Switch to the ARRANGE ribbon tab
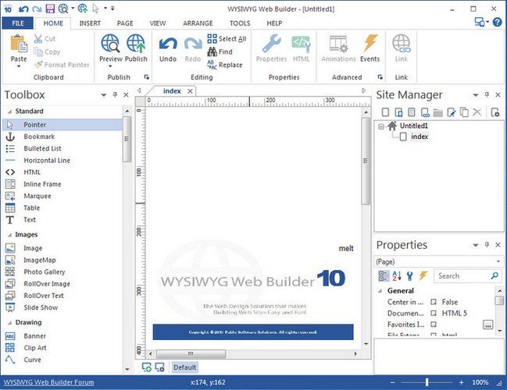This screenshot has height=390, width=507. [198, 23]
